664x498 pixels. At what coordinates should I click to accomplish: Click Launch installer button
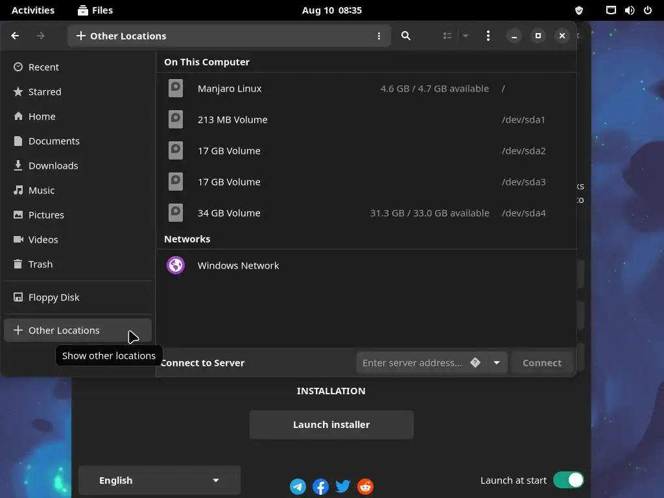point(331,425)
